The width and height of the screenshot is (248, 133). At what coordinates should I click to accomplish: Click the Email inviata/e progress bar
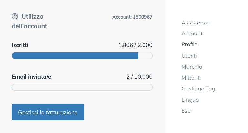pyautogui.click(x=82, y=87)
